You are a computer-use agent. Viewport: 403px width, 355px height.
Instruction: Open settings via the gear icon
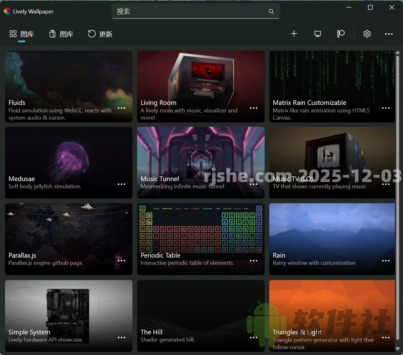[367, 34]
